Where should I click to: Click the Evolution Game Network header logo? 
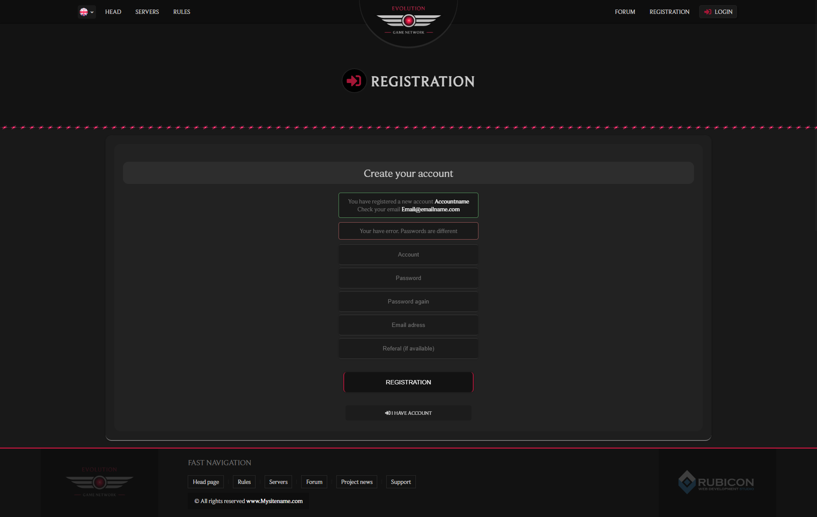(408, 20)
